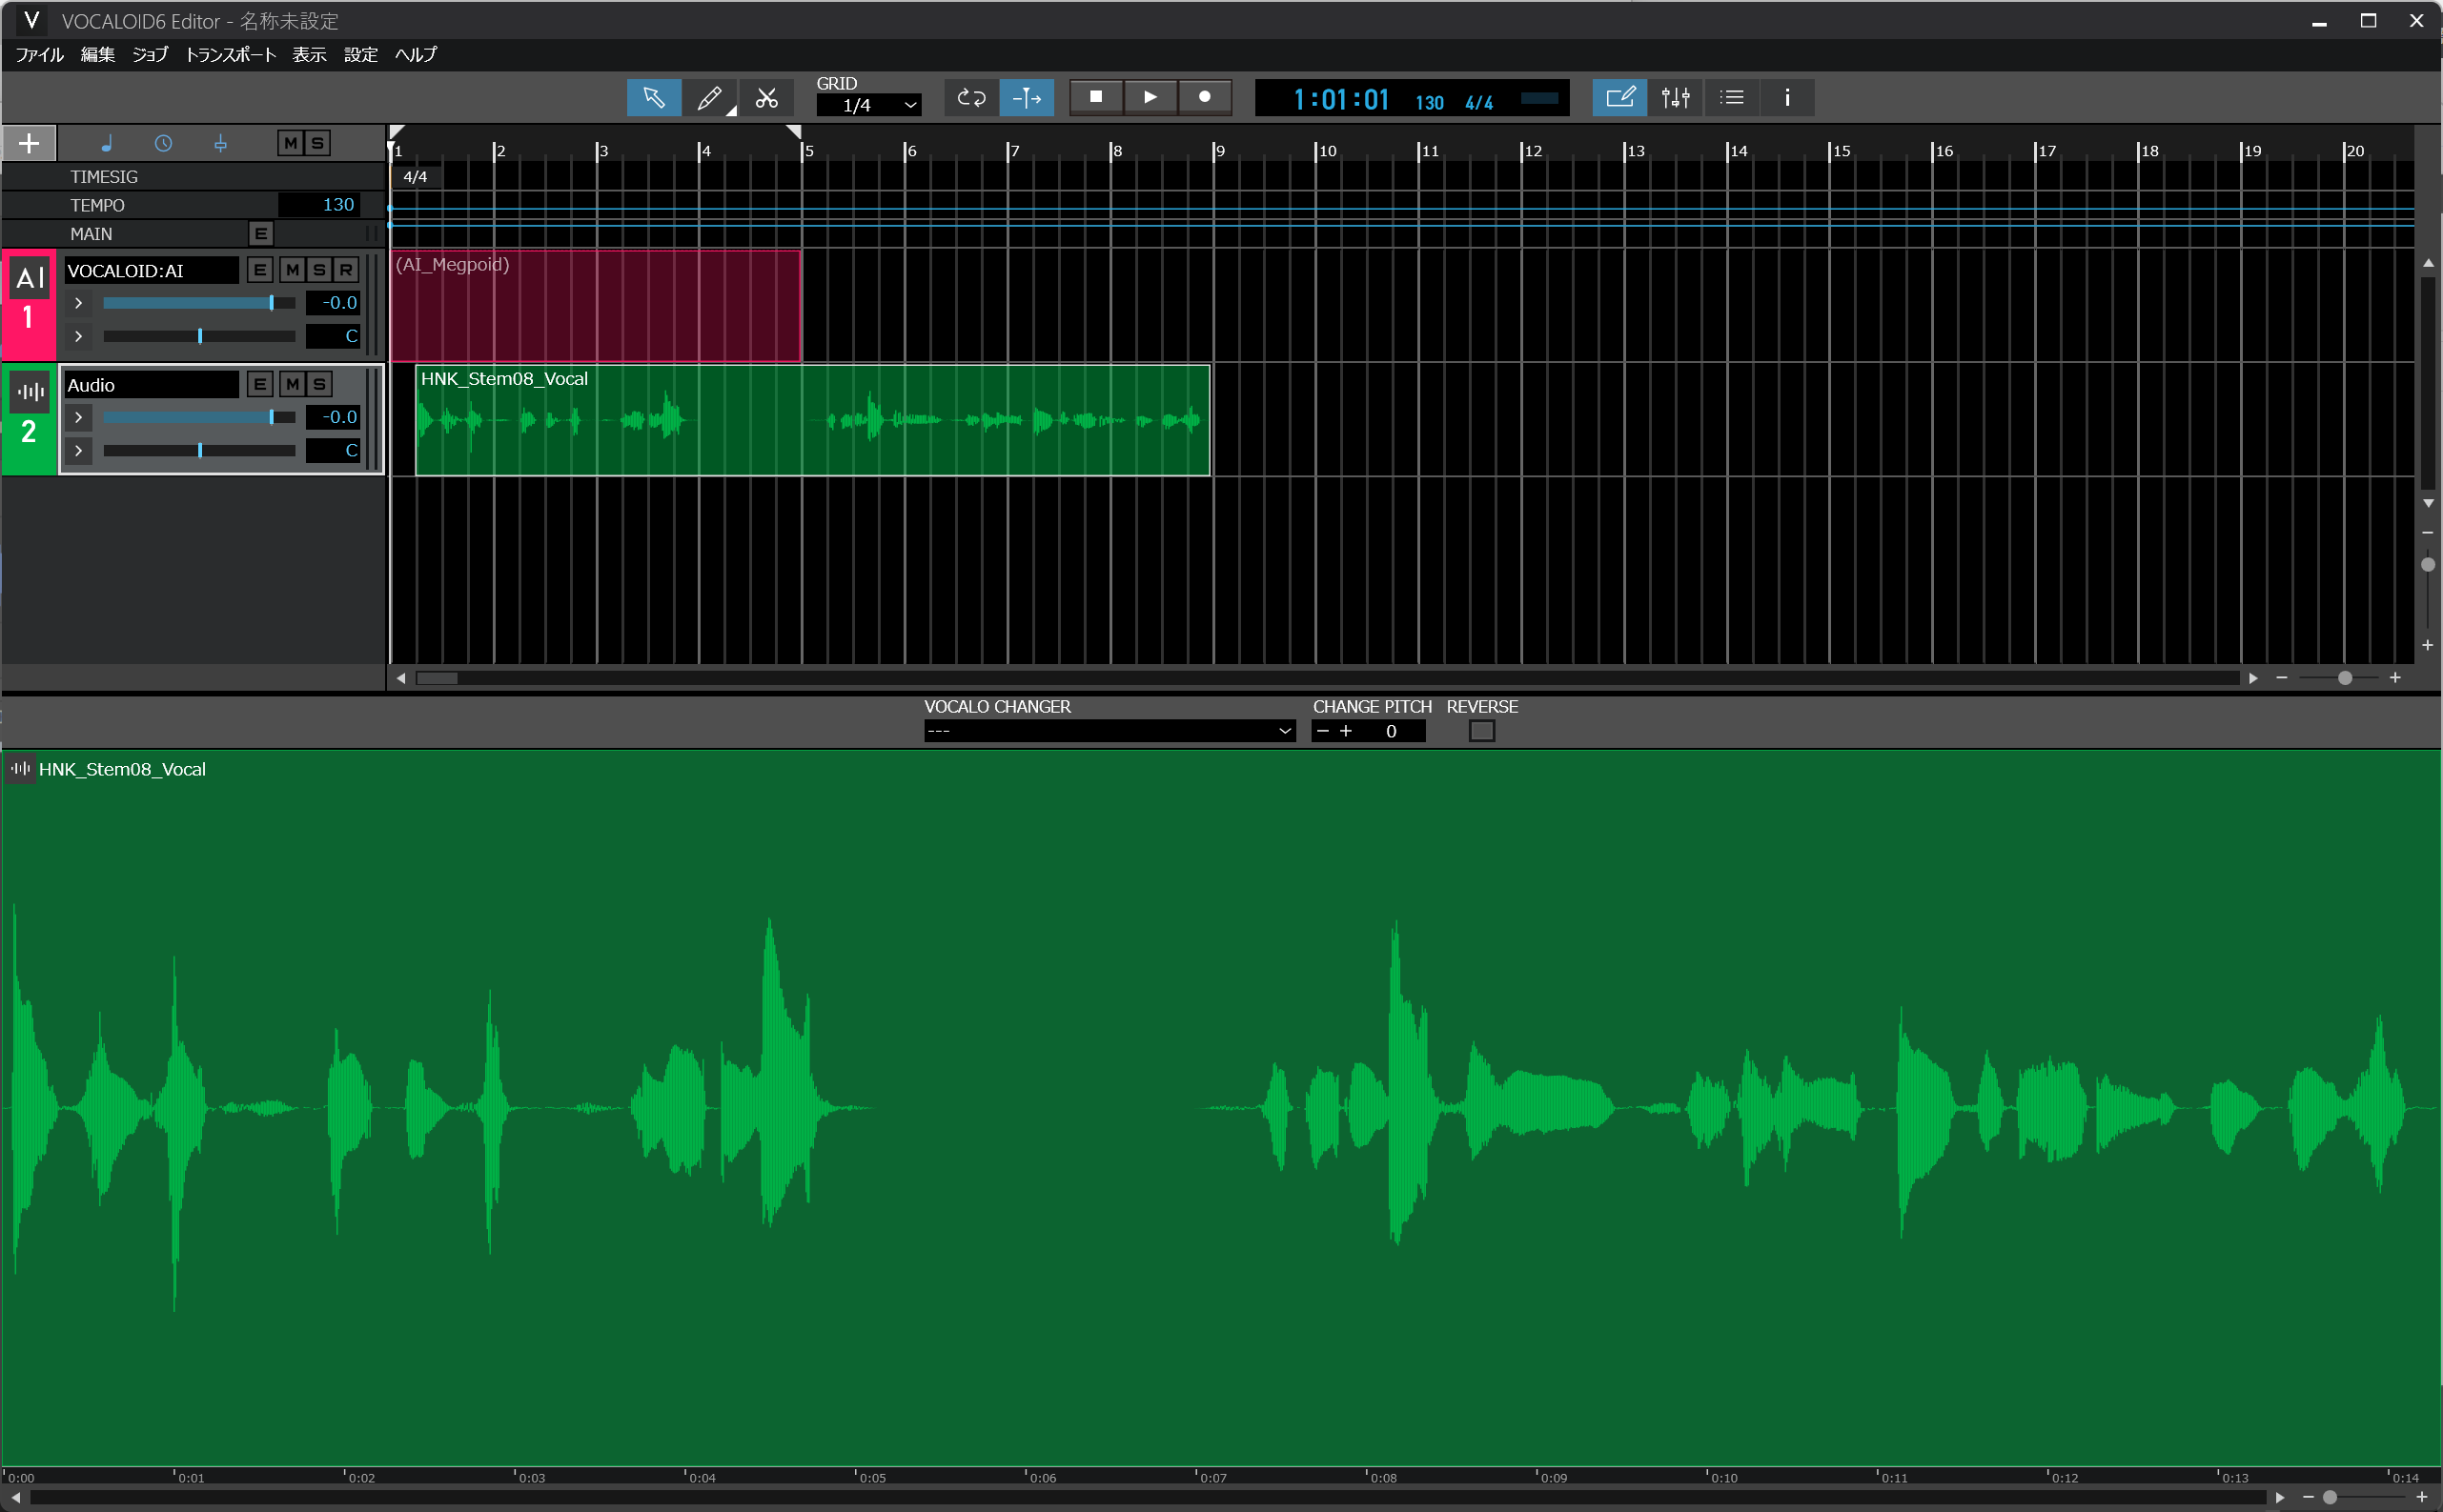Viewport: 2443px width, 1512px height.
Task: Open the トランスポート menu
Action: coord(230,55)
